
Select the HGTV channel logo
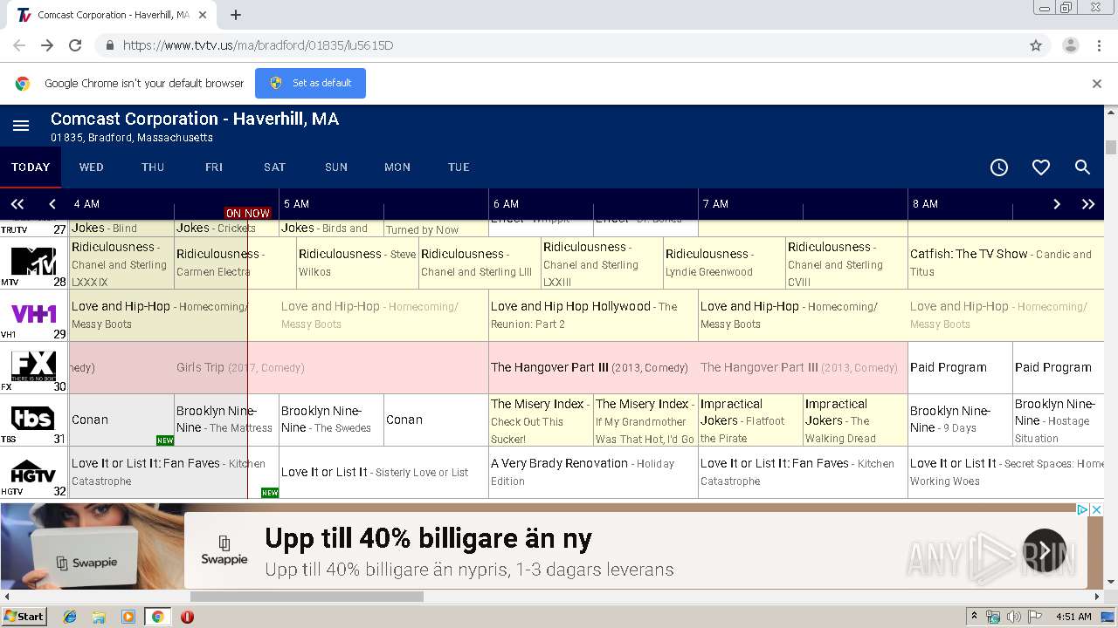33,472
